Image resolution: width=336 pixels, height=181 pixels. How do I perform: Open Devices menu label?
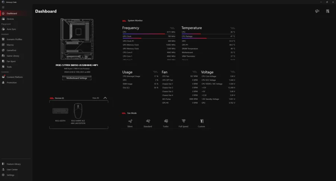(x=10, y=19)
